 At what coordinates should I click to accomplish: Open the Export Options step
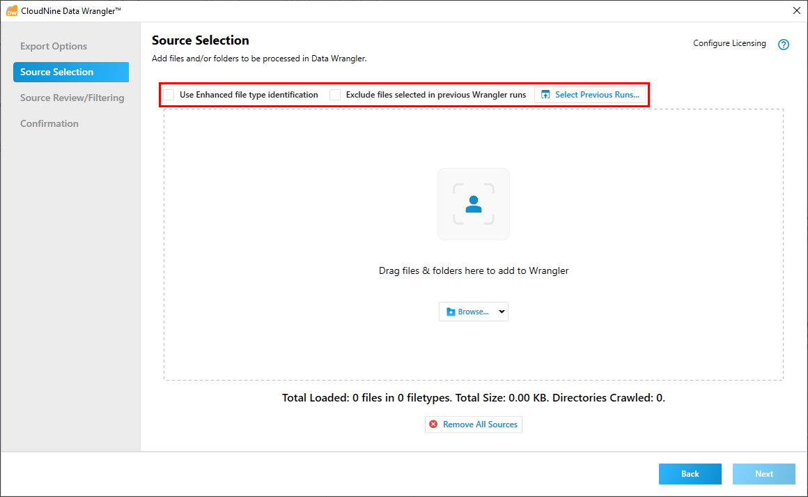54,47
